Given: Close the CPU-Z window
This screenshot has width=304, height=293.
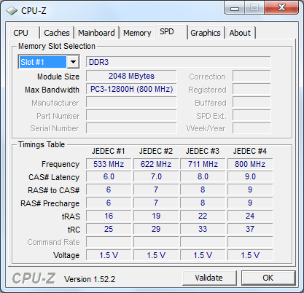Looking at the screenshot, I should pyautogui.click(x=281, y=7).
